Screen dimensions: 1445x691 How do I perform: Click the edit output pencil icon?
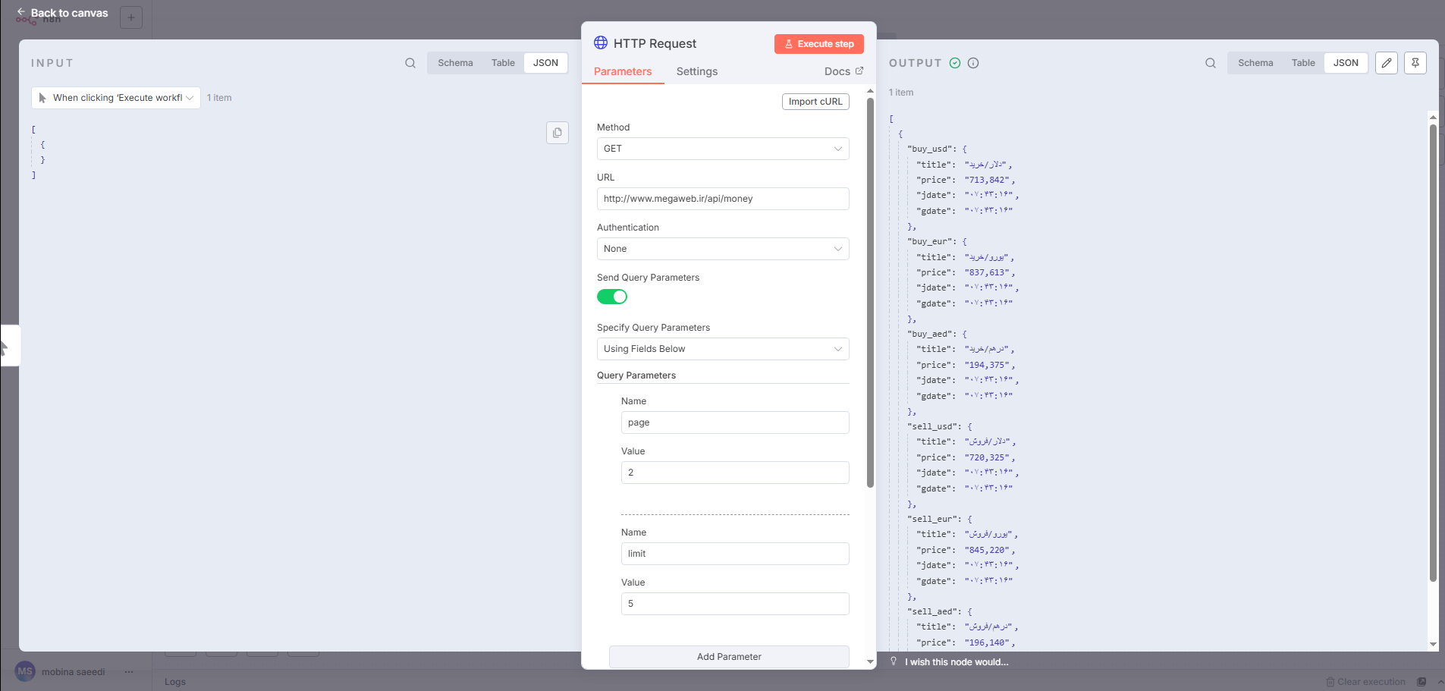pos(1387,63)
